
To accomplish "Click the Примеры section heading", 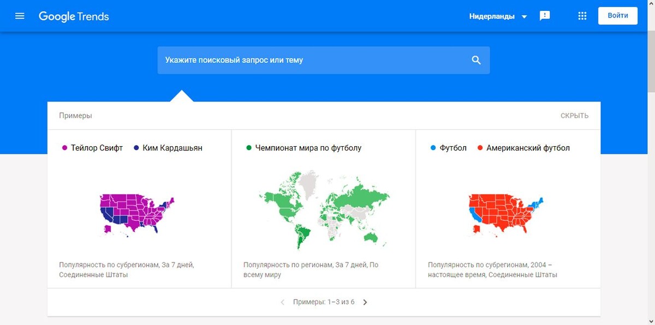I will (x=75, y=116).
